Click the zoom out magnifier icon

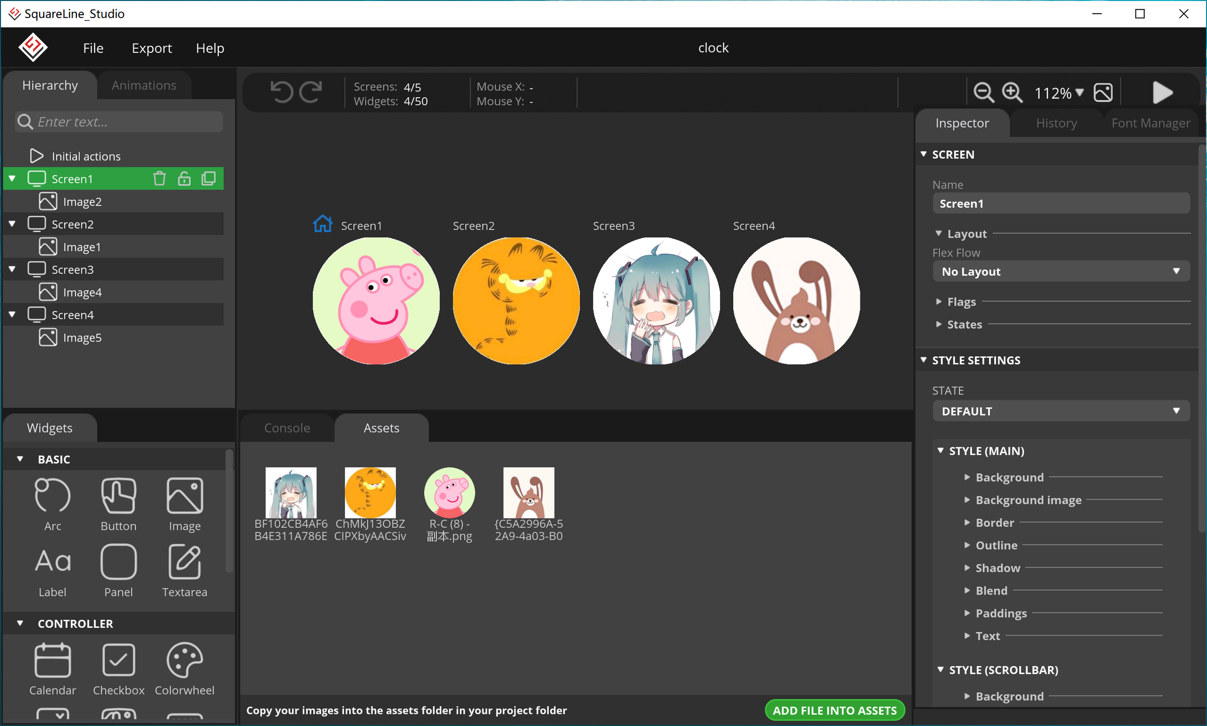click(983, 93)
